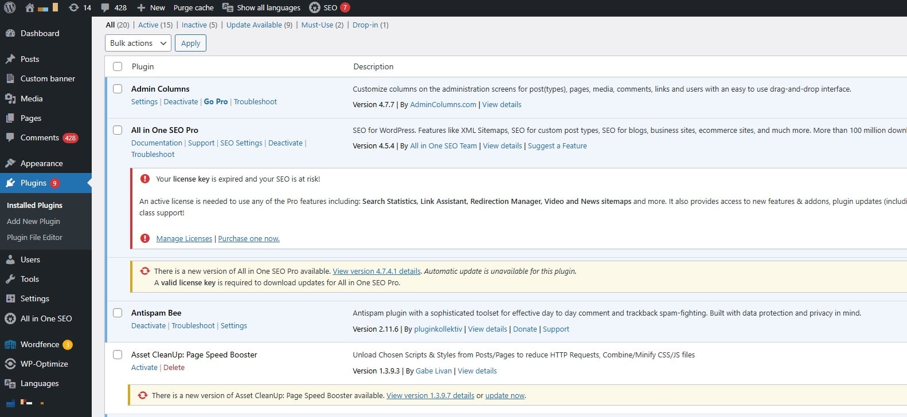Click the Show all languages icon

click(228, 7)
